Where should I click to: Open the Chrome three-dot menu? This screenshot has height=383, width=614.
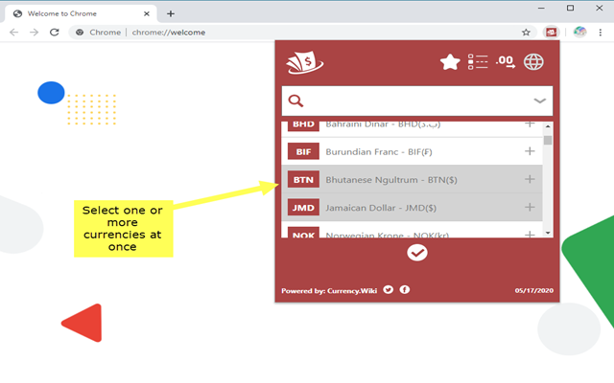tap(600, 33)
